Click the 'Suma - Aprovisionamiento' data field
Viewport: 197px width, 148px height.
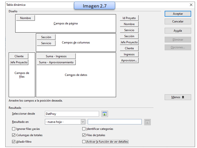point(56,62)
